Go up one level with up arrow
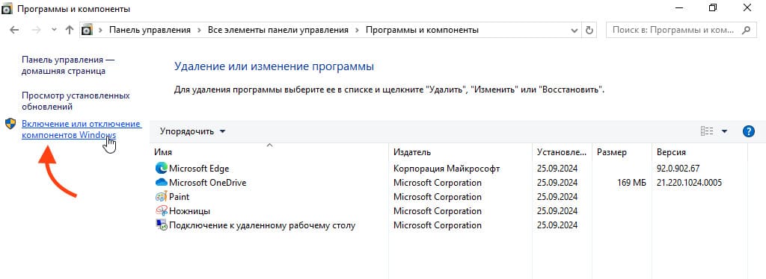 point(70,30)
